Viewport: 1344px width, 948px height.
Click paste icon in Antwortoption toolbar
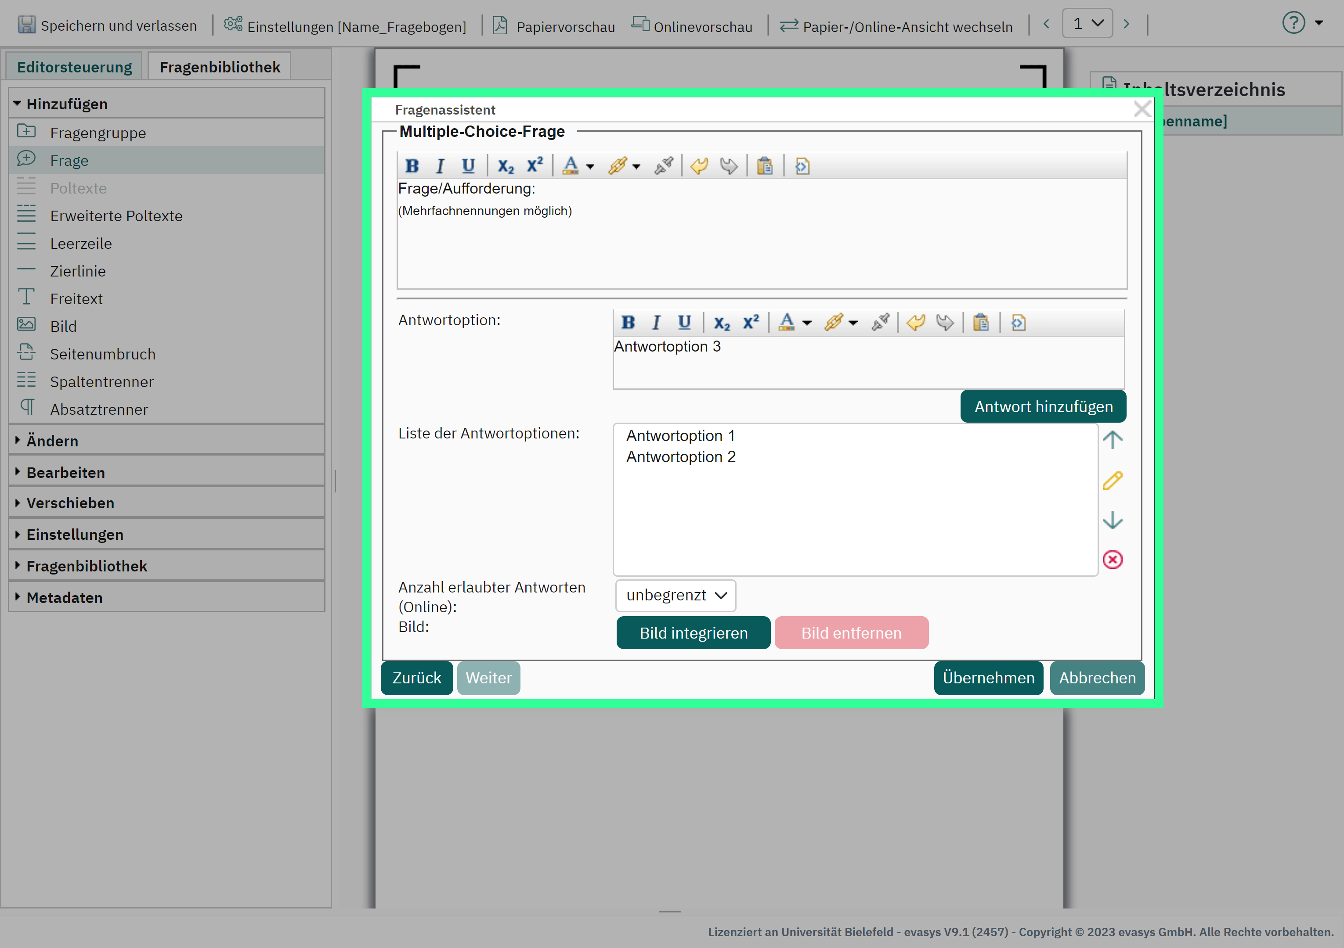click(981, 322)
